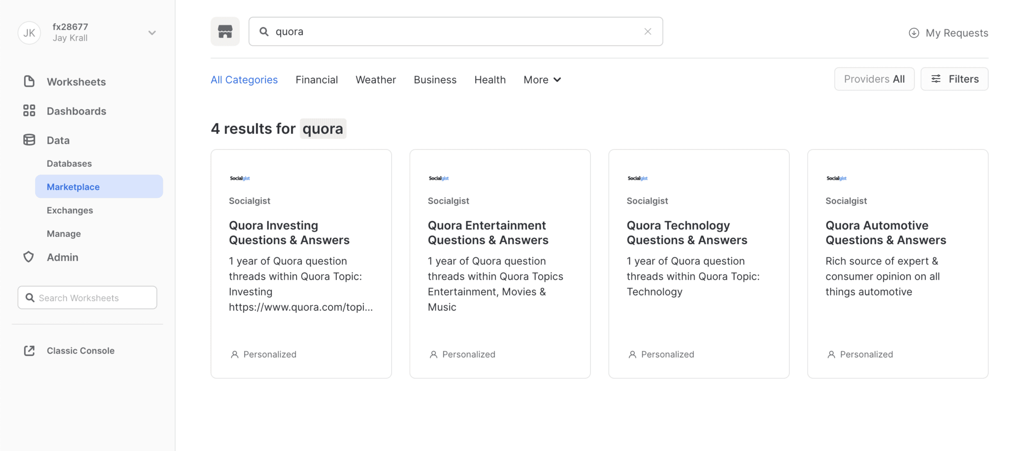
Task: Open Quora Technology Questions & Answers listing
Action: pyautogui.click(x=687, y=232)
